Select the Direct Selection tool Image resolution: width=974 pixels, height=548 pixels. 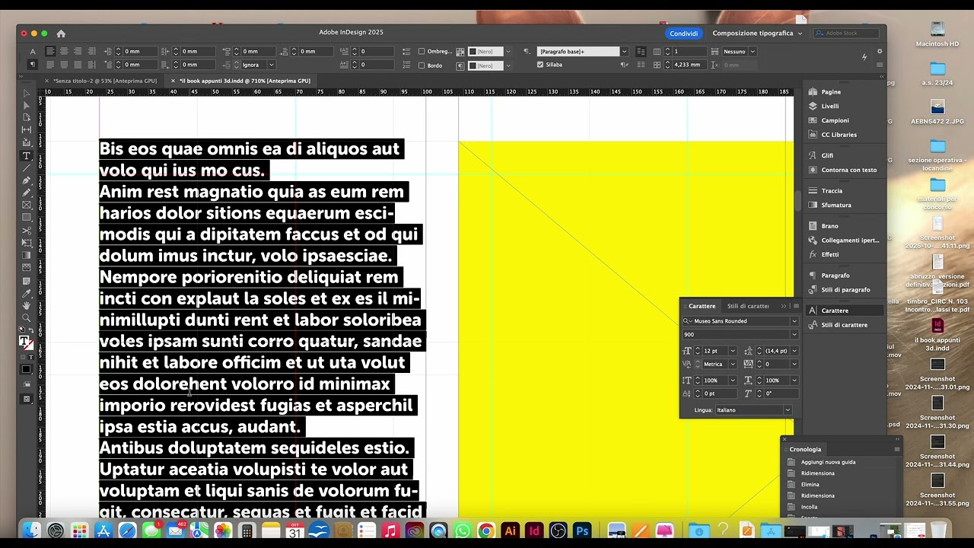point(27,105)
